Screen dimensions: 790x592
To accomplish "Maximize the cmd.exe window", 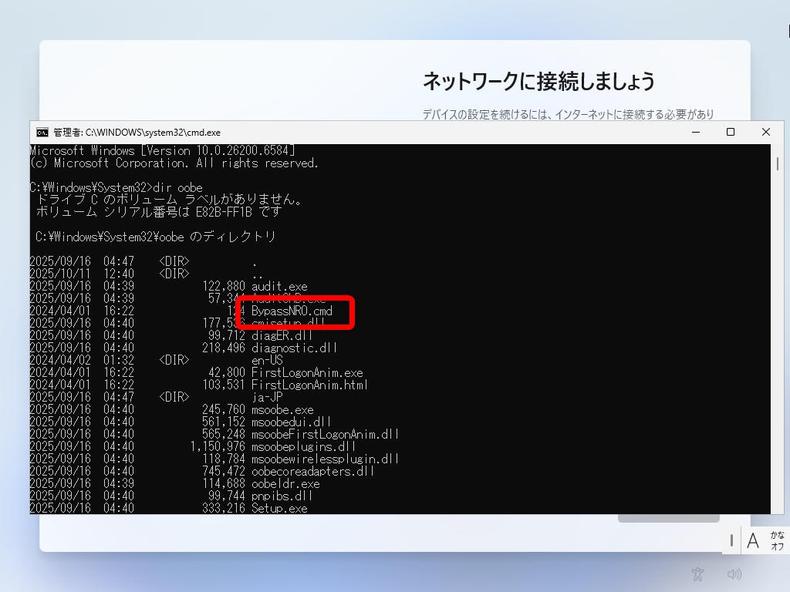I will point(731,133).
